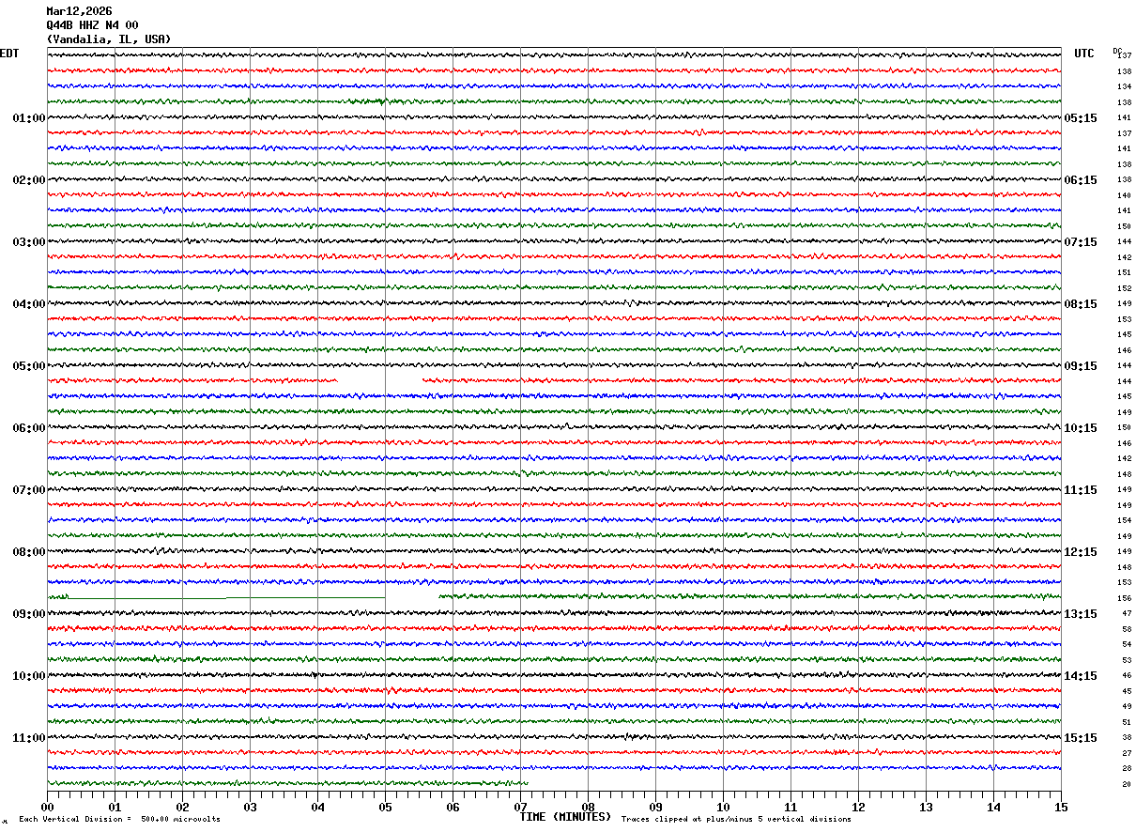Click the data gap in the red 05:15 trace

click(x=379, y=380)
